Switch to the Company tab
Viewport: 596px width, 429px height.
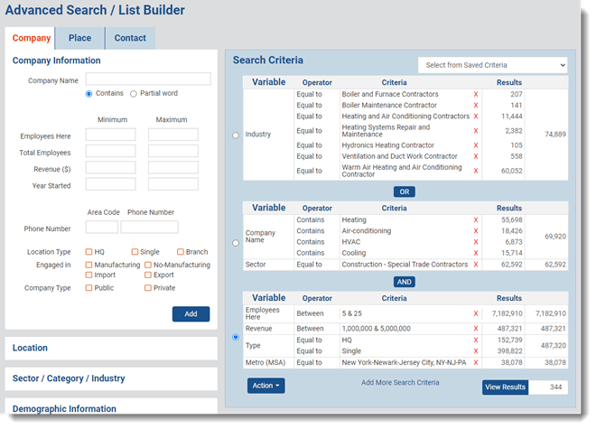tap(32, 38)
